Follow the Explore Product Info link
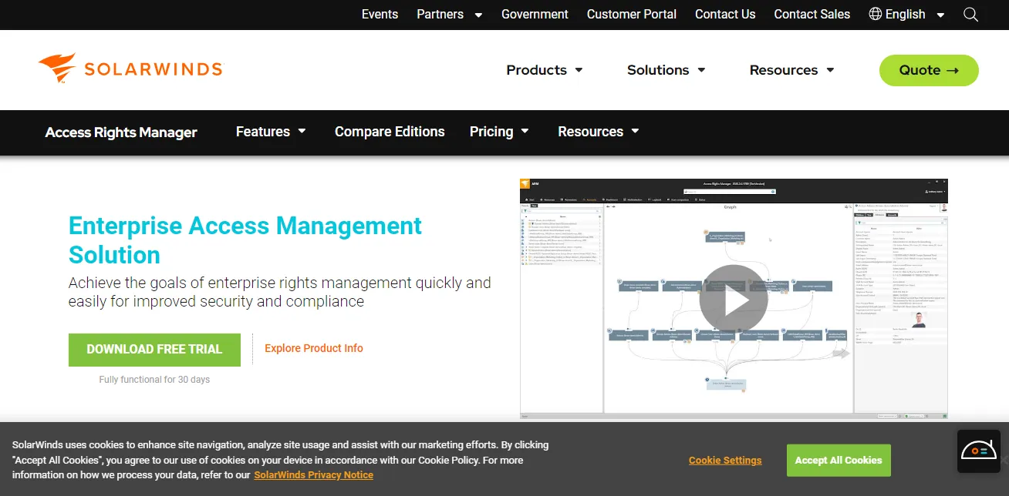 point(314,348)
